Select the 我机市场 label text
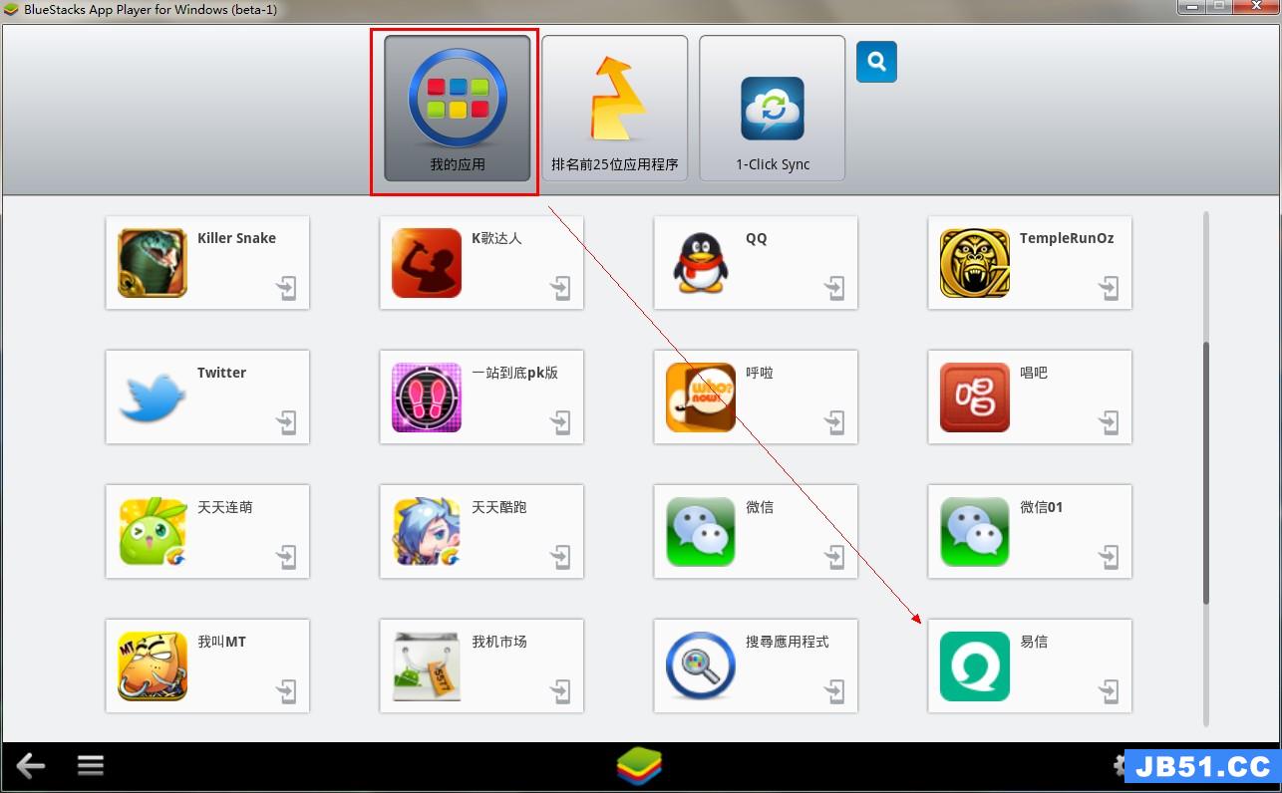 [x=499, y=642]
